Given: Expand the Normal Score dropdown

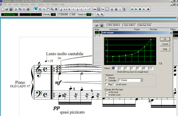Looking at the screenshot, I should coord(17,14).
